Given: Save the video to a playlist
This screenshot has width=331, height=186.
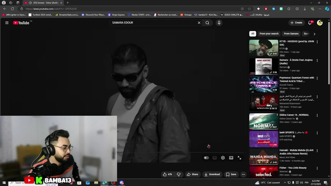Looking at the screenshot, I should coord(231,174).
